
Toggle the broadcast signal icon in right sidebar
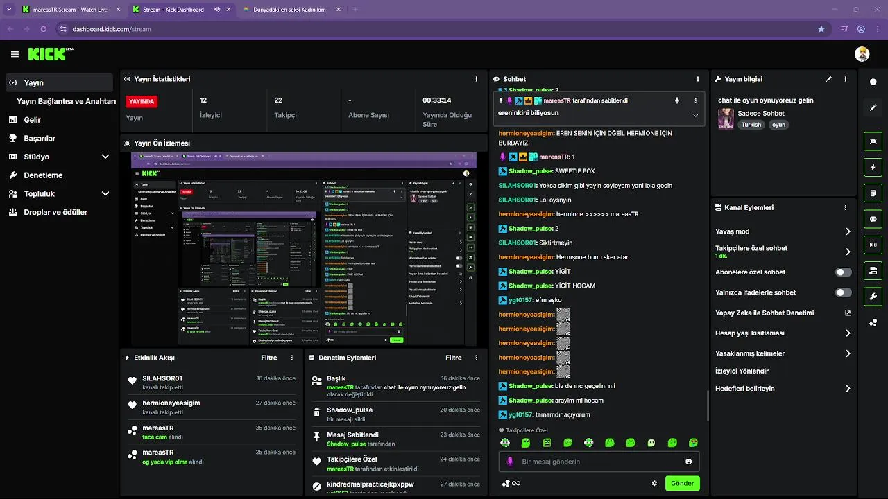pos(873,245)
